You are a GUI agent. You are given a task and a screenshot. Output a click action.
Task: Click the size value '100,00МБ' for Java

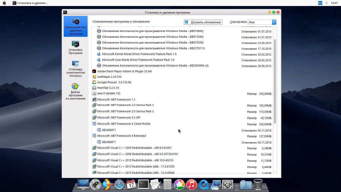(265, 94)
